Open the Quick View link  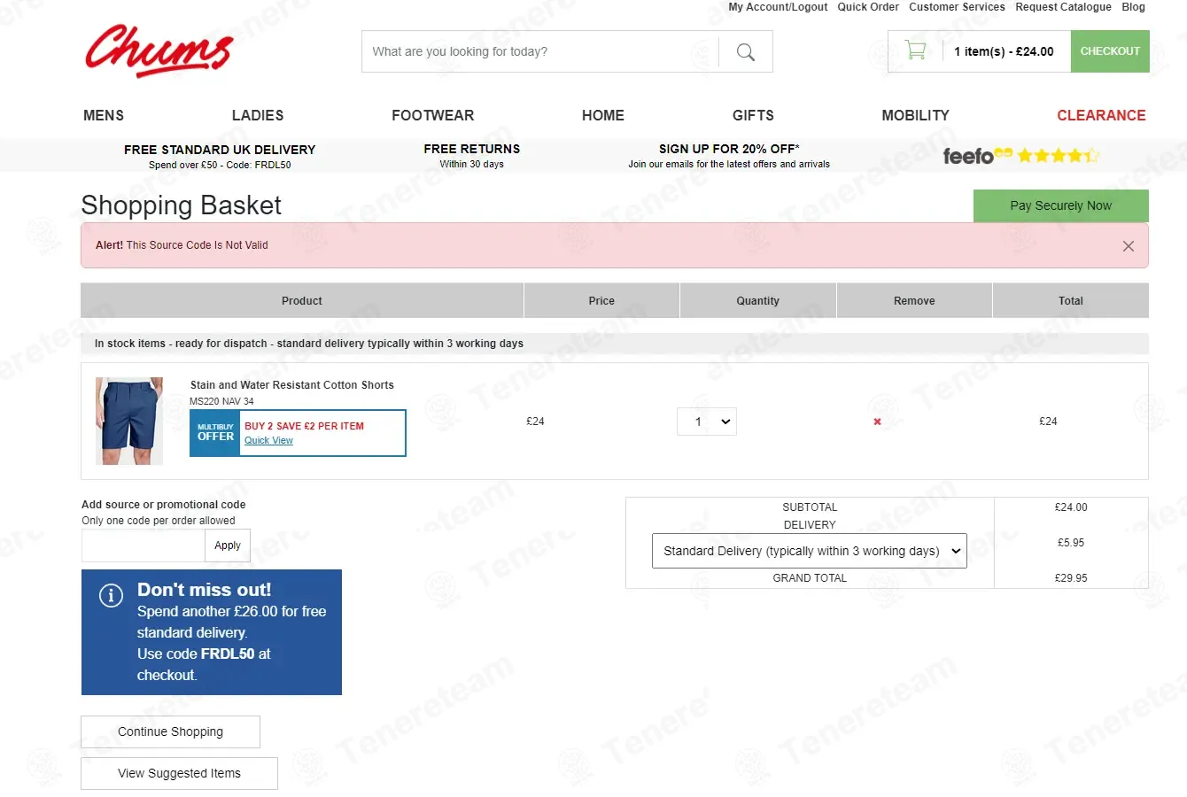pos(268,440)
